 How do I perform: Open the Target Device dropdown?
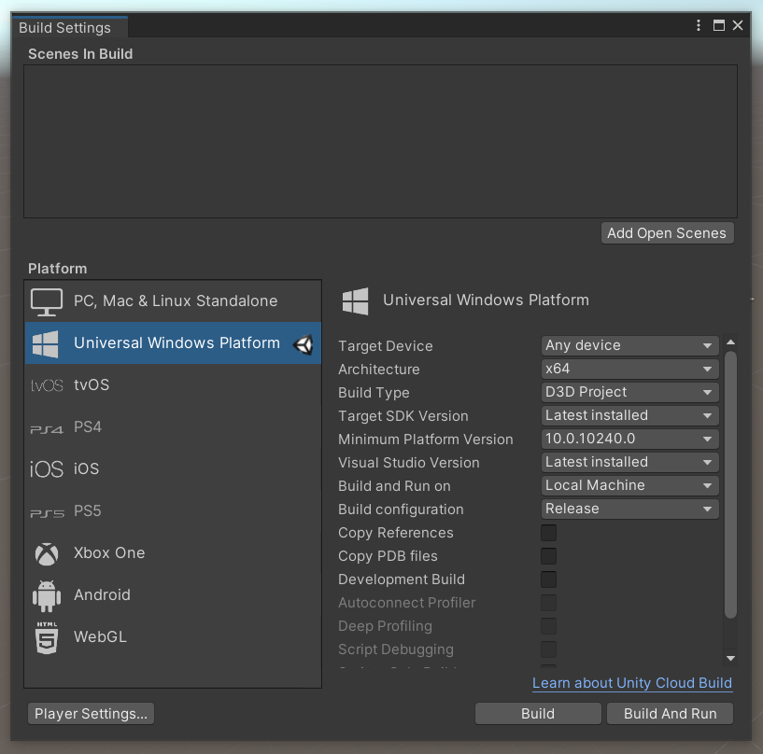tap(629, 345)
